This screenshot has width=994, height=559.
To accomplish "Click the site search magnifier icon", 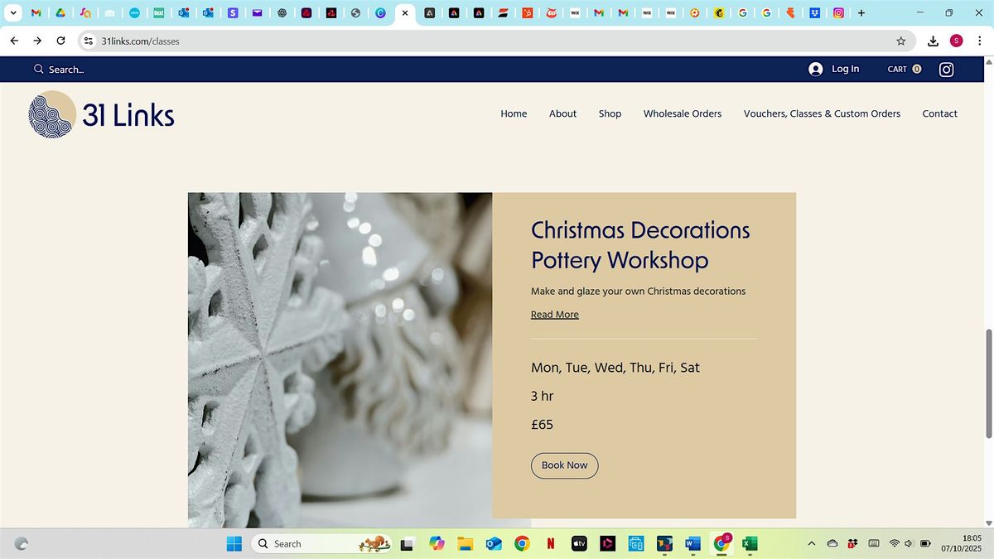I will click(x=38, y=70).
